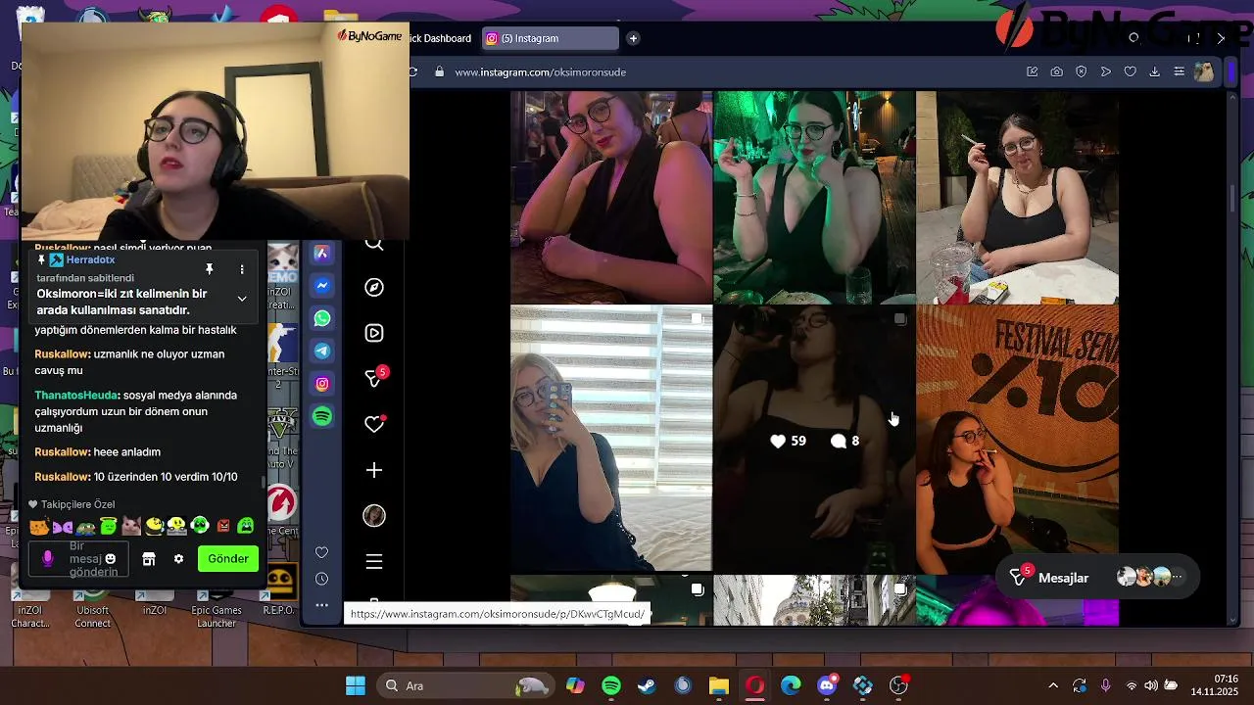Open volume control in system tray
The image size is (1254, 705).
pyautogui.click(x=1151, y=685)
